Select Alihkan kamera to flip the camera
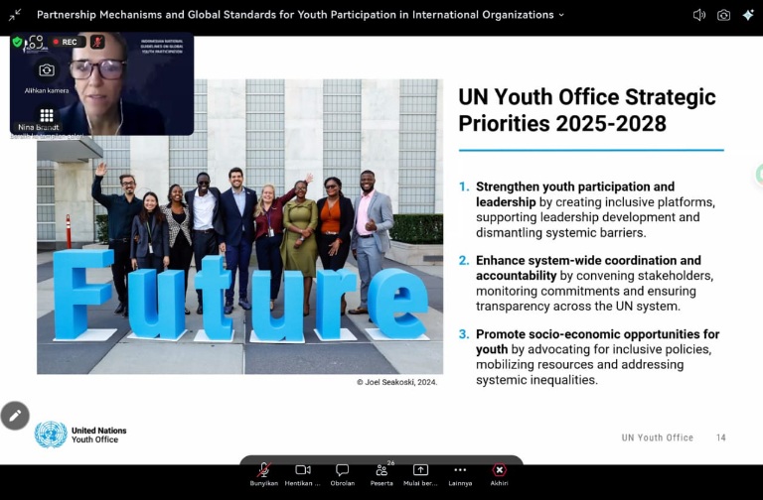Viewport: 763px width, 500px height. pos(47,76)
